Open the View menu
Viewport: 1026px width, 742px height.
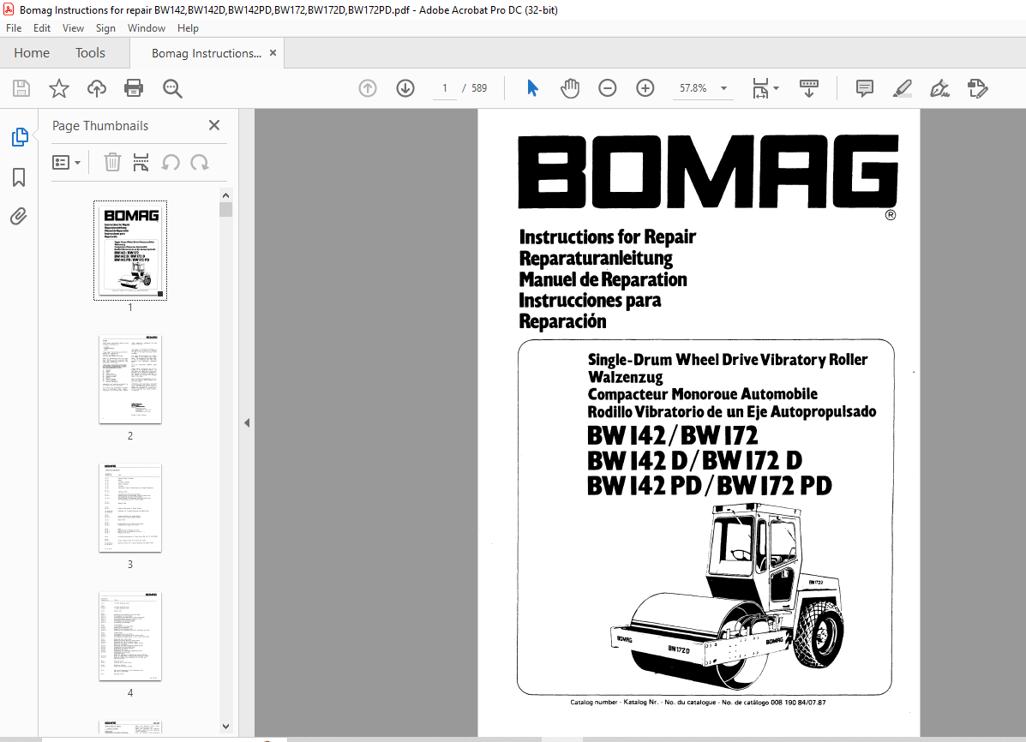click(74, 28)
